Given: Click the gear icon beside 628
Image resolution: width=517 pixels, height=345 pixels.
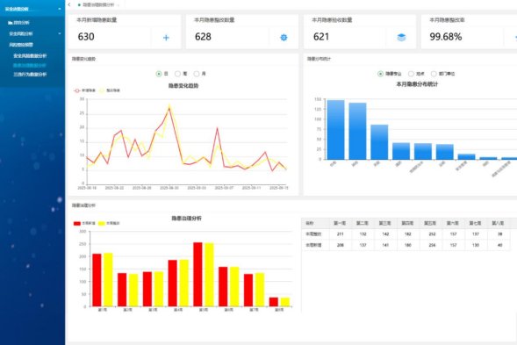Looking at the screenshot, I should (x=284, y=38).
